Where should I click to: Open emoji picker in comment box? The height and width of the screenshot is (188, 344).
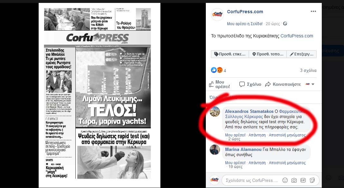[285, 180]
